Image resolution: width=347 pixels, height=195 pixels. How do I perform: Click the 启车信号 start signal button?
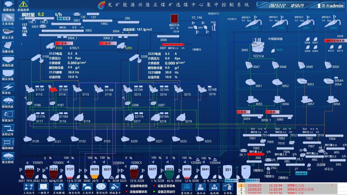[x=301, y=173]
